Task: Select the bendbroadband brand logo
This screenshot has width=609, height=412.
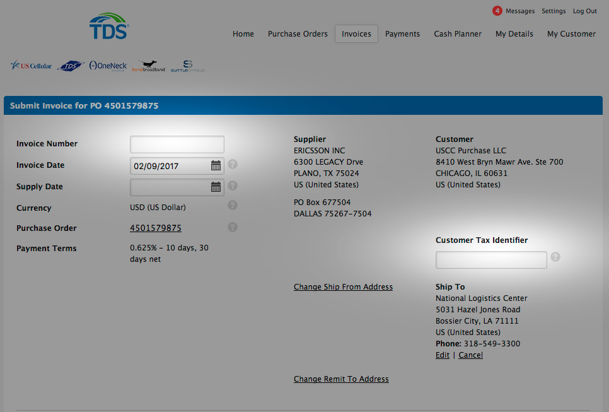Action: [x=148, y=66]
